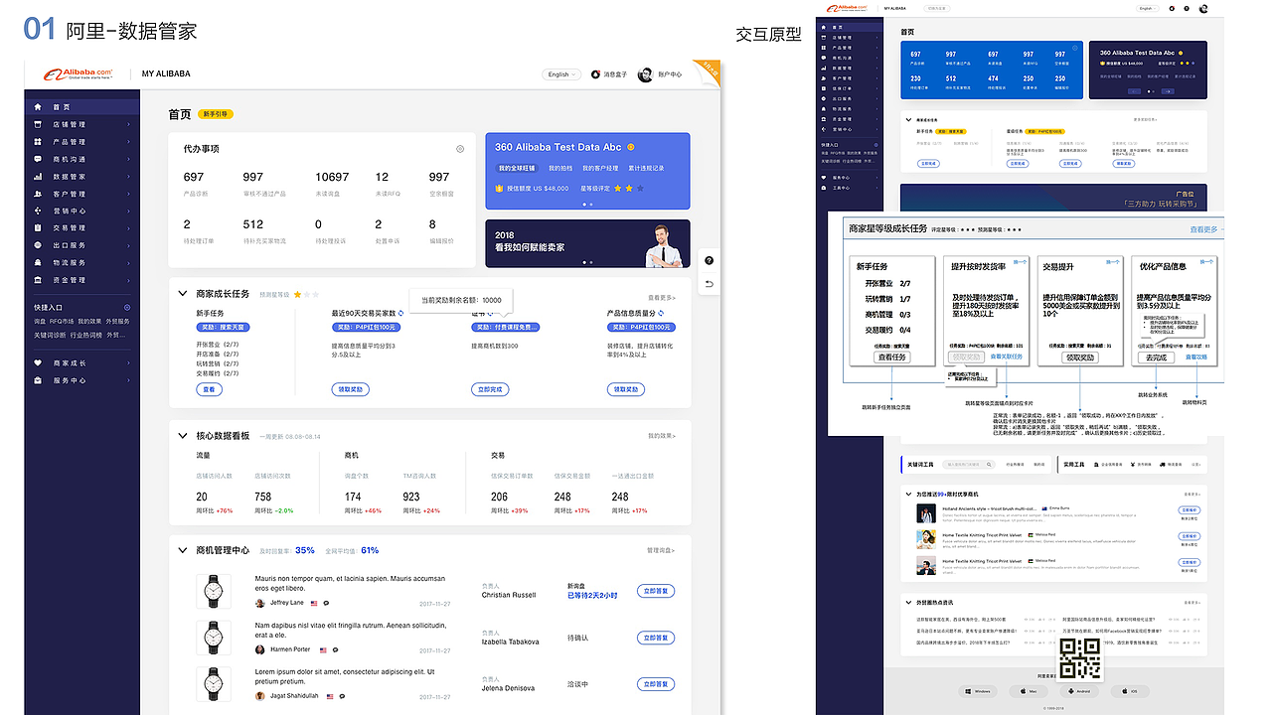Click 立即答复 for Jelena Denisova

656,684
